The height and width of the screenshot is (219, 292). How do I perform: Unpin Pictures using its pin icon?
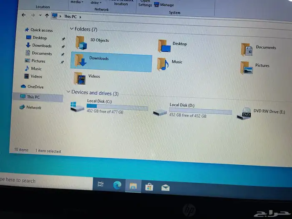62,62
